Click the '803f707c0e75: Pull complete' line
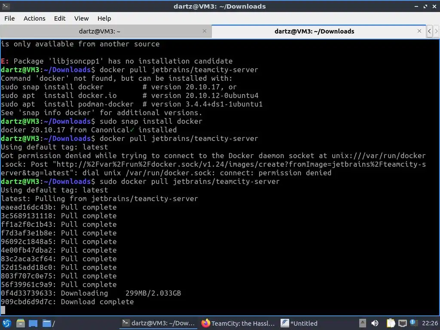This screenshot has width=440, height=330. [58, 276]
